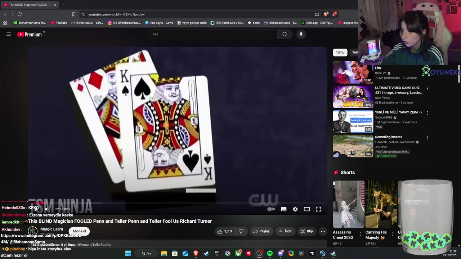Open more actions (three dots) beside Klip
Image resolution: width=461 pixels, height=259 pixels.
(x=323, y=231)
